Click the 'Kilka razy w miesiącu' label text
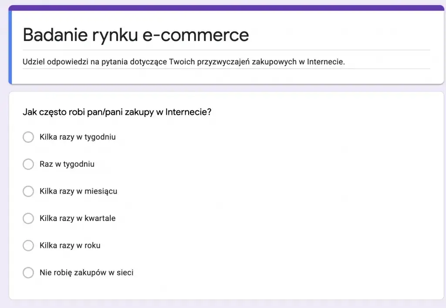 [78, 191]
